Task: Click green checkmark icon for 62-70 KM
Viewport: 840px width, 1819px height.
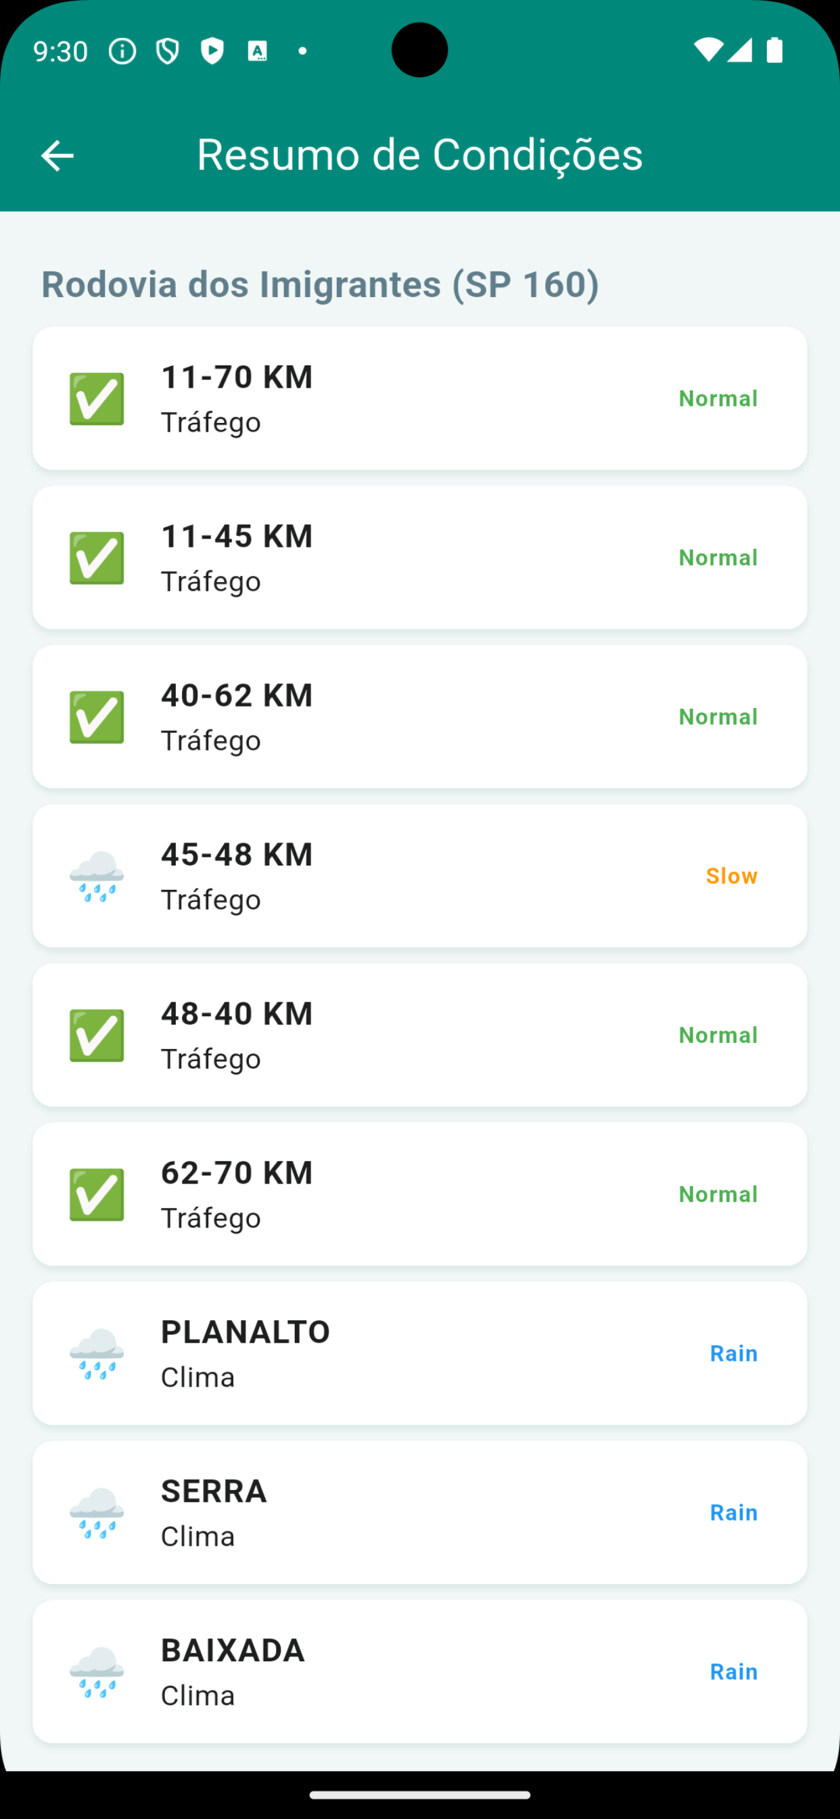Action: click(97, 1194)
